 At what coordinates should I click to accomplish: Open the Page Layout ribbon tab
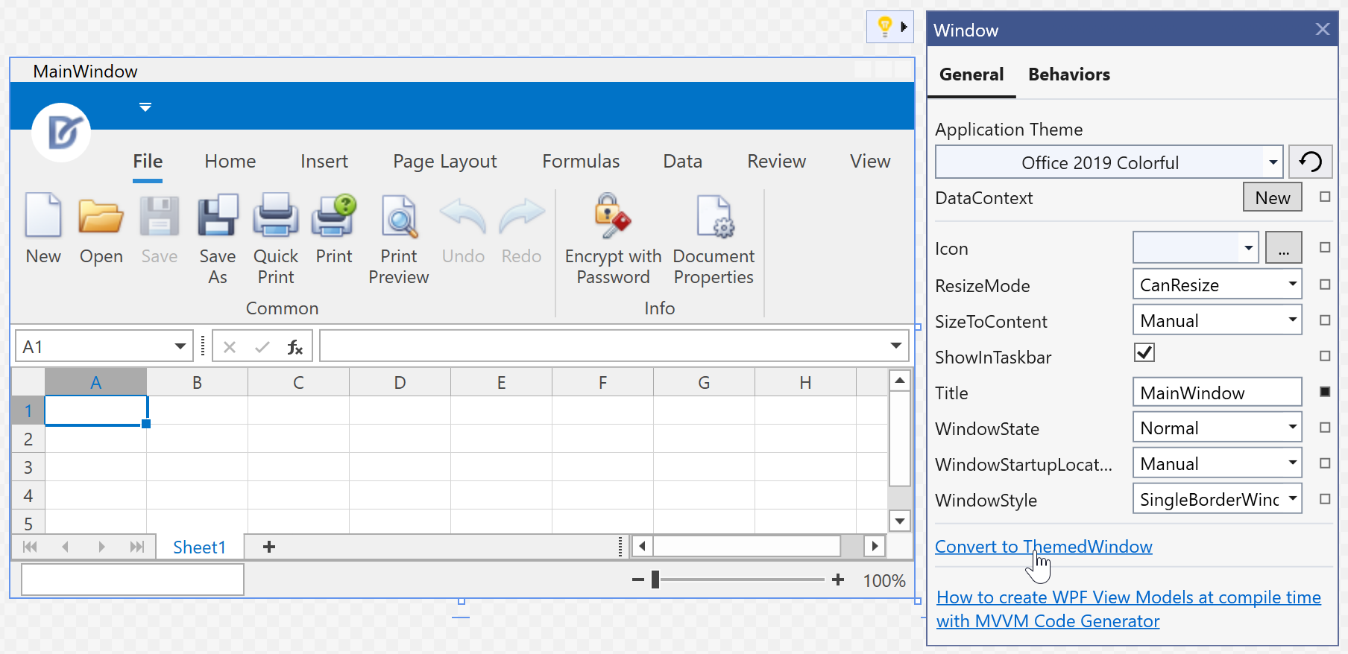pyautogui.click(x=444, y=162)
